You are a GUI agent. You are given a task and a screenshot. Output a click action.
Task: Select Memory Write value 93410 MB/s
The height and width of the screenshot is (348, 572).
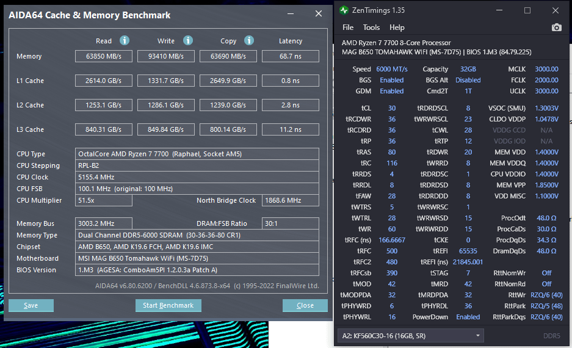pyautogui.click(x=166, y=56)
